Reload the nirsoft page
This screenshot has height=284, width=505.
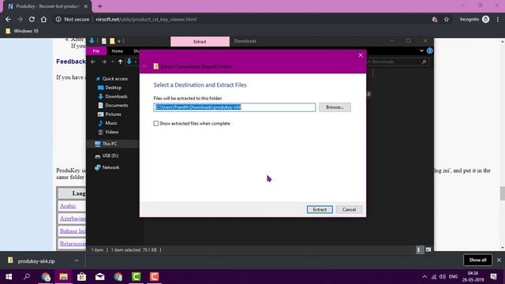pos(32,19)
